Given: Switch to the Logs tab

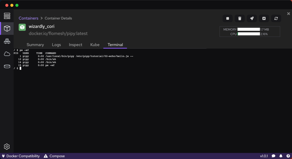Looking at the screenshot, I should 57,45.
